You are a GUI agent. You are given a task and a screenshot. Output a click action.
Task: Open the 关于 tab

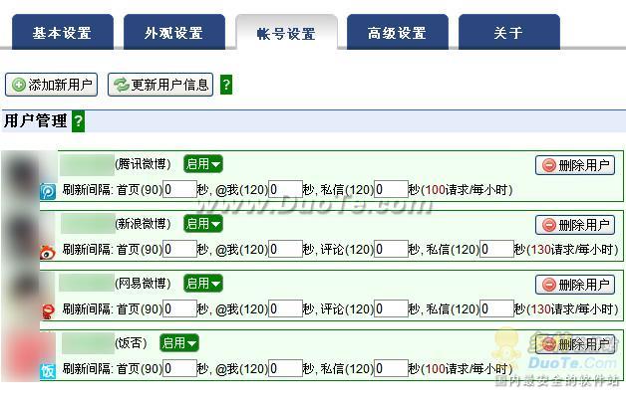(x=507, y=33)
